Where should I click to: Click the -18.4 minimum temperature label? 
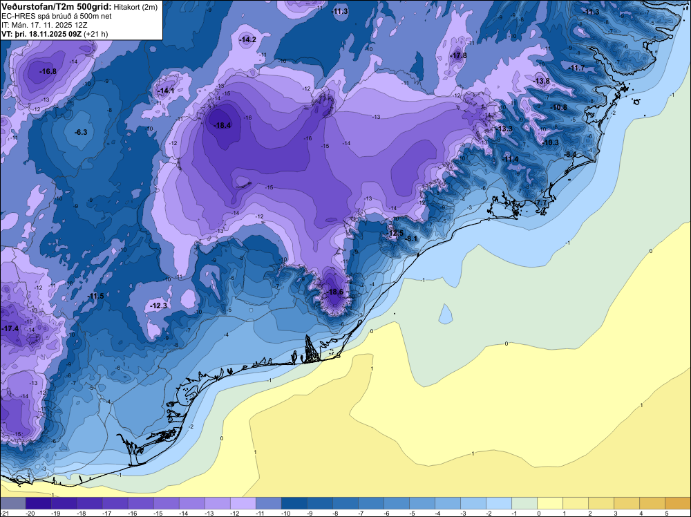pyautogui.click(x=222, y=126)
